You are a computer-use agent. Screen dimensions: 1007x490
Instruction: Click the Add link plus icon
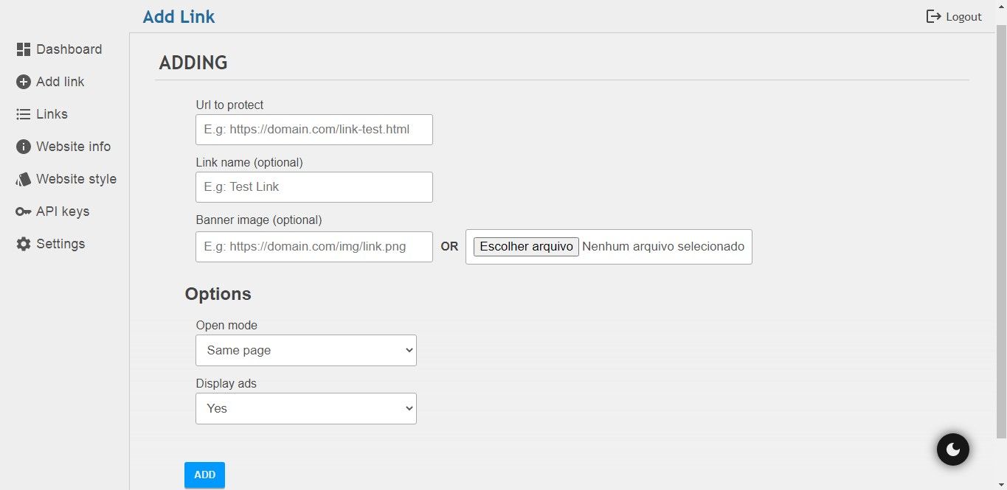pos(24,82)
